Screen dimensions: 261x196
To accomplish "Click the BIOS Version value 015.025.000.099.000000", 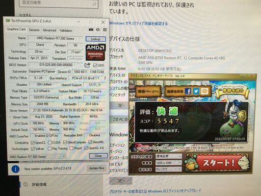I will (56, 65).
